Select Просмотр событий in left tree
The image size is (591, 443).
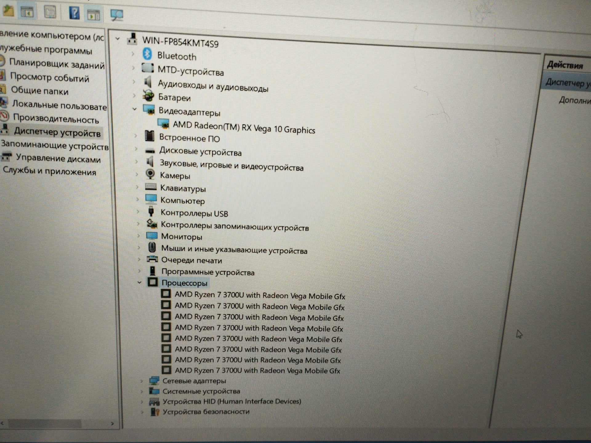(x=50, y=77)
